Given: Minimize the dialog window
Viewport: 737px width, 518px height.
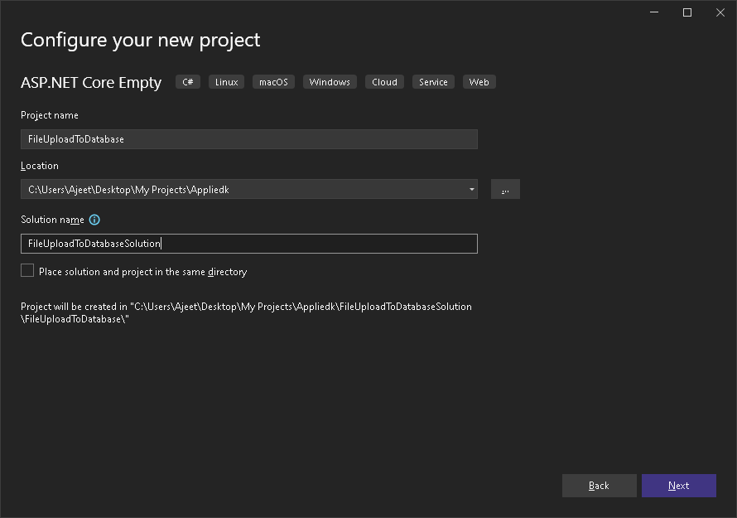Looking at the screenshot, I should [654, 12].
